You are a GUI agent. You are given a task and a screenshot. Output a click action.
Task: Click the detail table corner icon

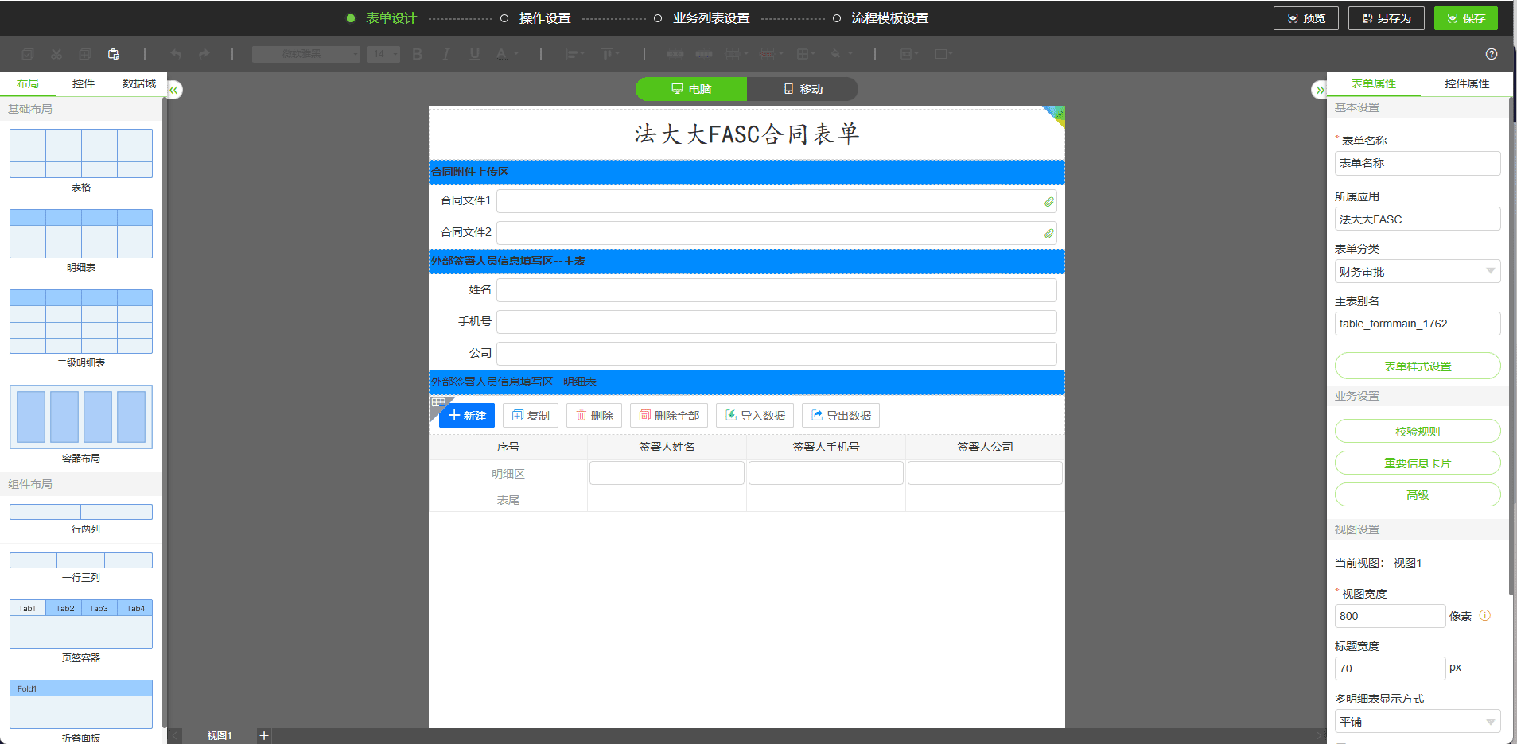tap(438, 403)
